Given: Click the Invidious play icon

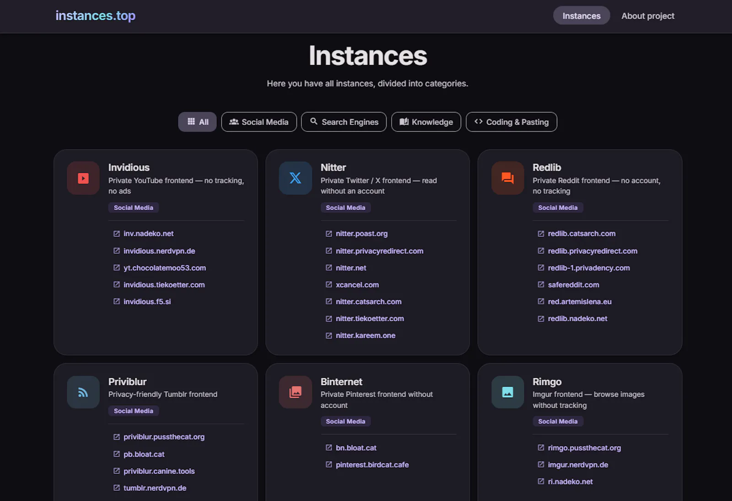Looking at the screenshot, I should point(83,178).
